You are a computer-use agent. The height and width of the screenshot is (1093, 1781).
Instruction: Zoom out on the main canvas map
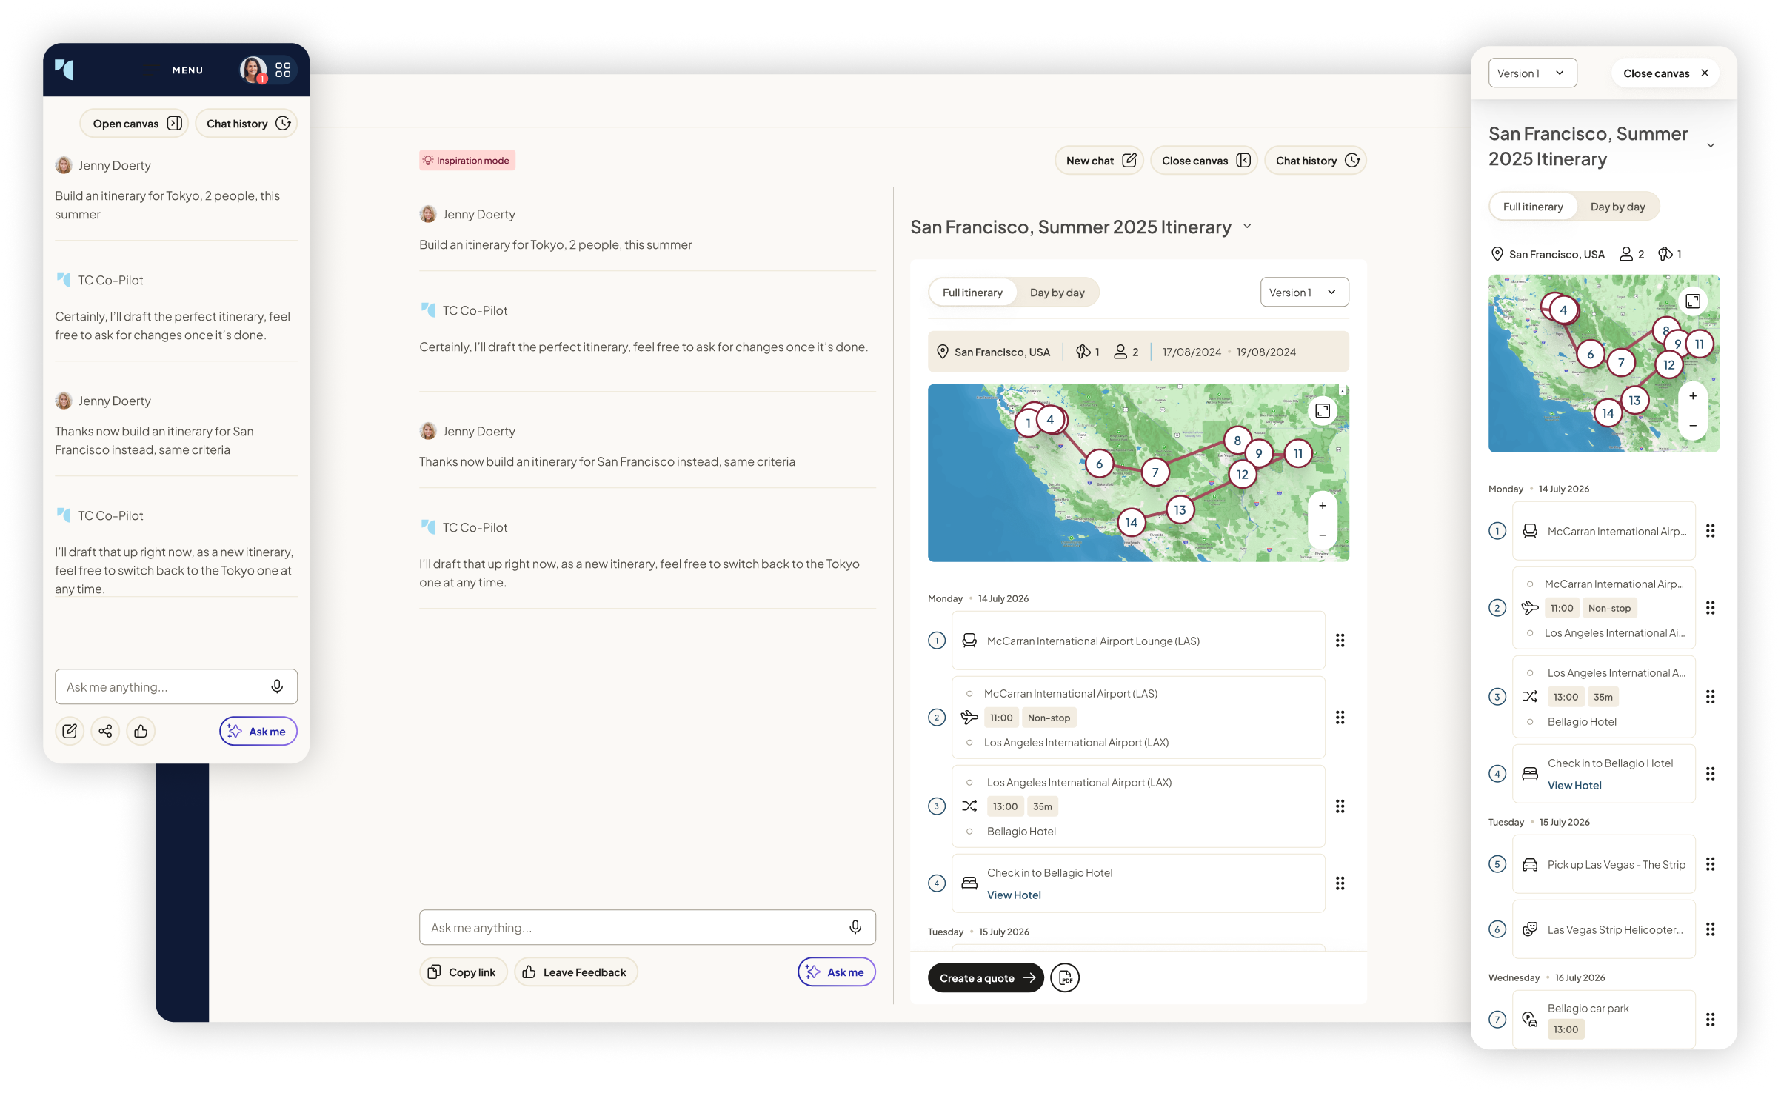[x=1323, y=535]
